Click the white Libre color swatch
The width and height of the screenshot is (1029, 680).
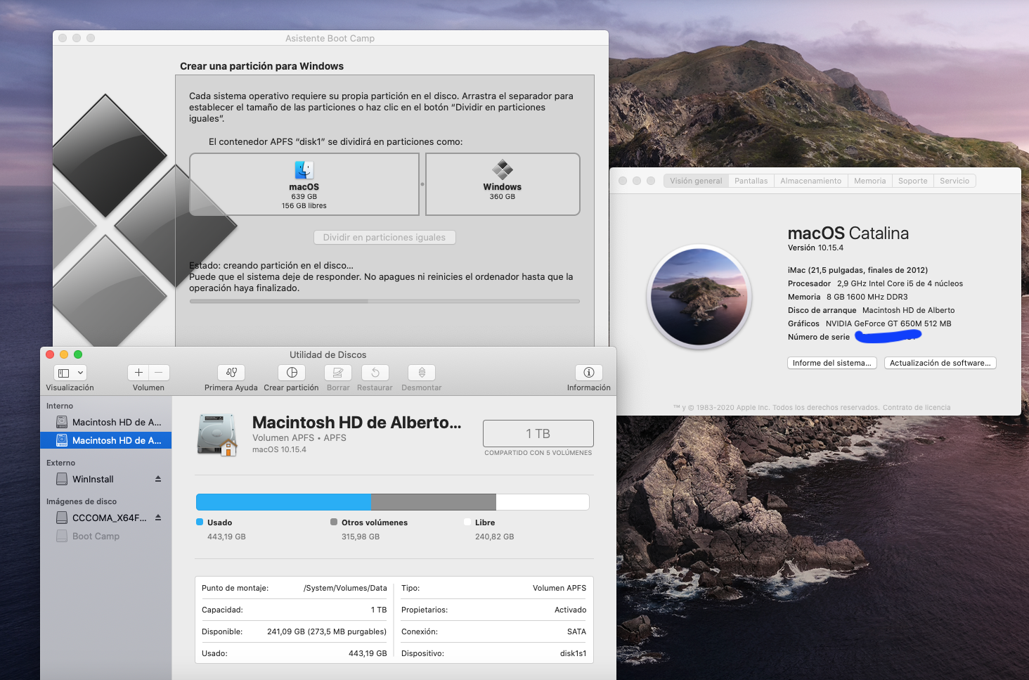467,522
